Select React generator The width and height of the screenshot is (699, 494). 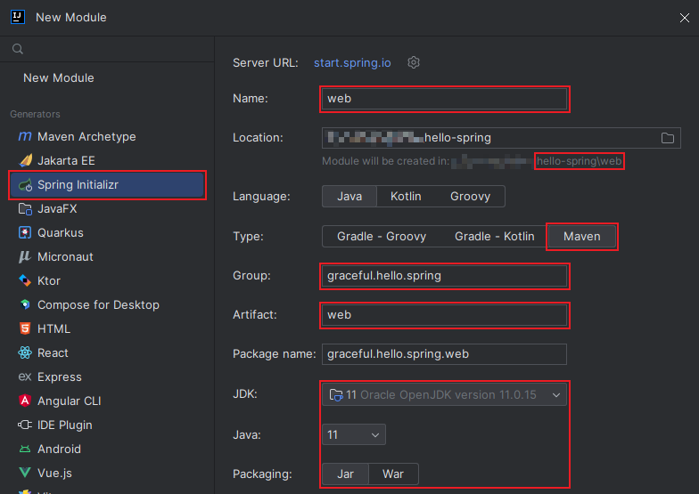coord(107,352)
